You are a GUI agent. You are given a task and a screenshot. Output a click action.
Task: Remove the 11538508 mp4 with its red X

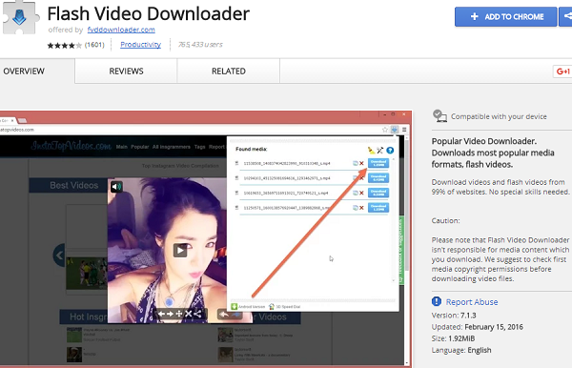(361, 163)
